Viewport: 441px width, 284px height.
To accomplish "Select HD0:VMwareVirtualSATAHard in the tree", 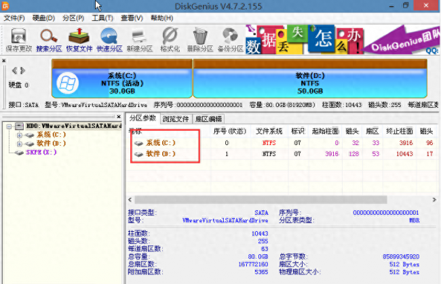I will click(x=74, y=126).
